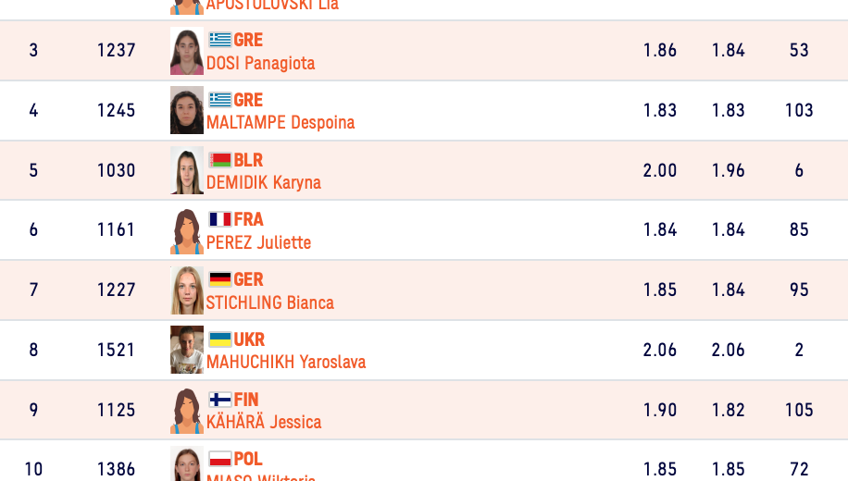Screen dimensions: 848x481
Task: Click the Polish flag icon
Action: pyautogui.click(x=219, y=459)
